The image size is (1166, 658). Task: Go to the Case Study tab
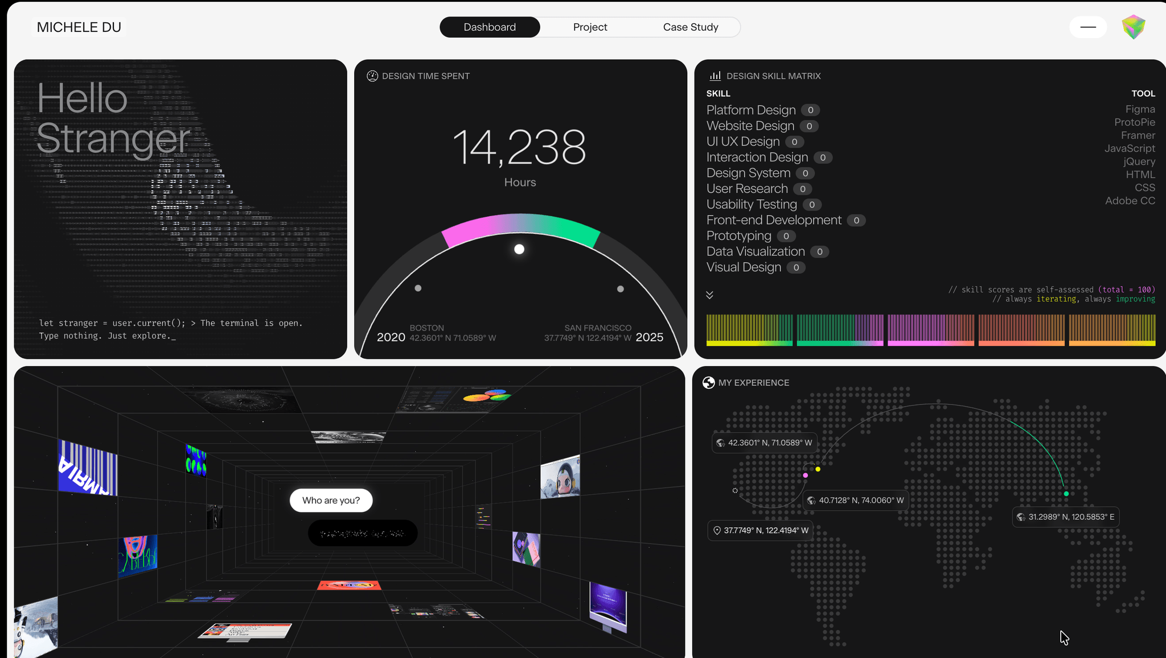tap(691, 27)
